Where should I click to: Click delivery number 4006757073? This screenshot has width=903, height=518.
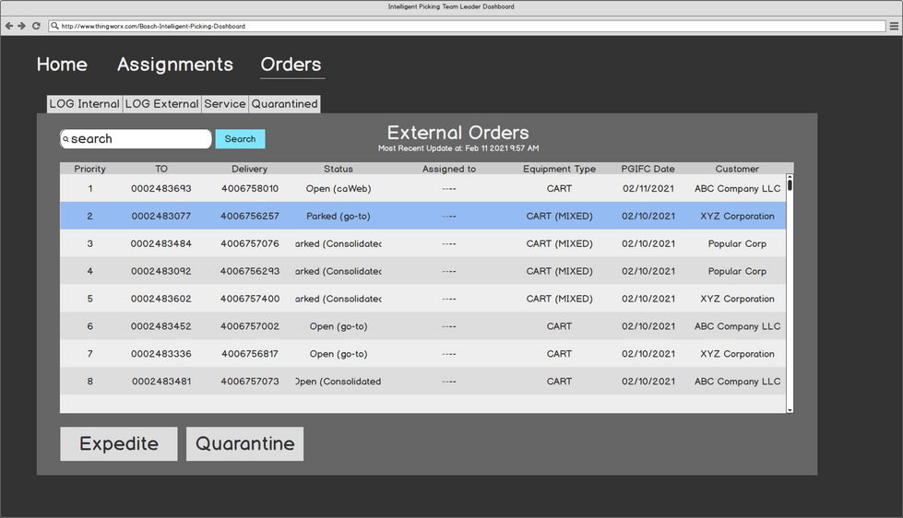point(250,382)
